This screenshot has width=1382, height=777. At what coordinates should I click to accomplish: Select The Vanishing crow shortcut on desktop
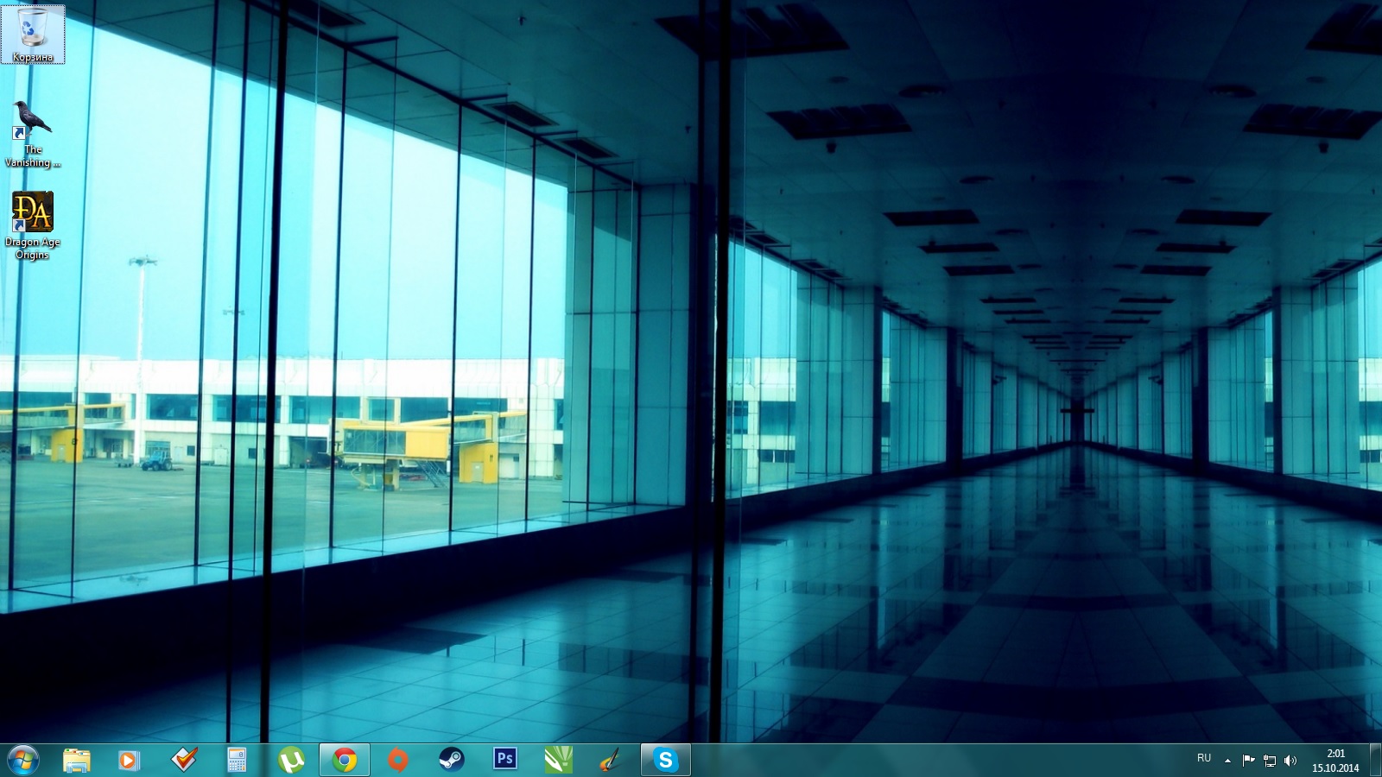33,131
